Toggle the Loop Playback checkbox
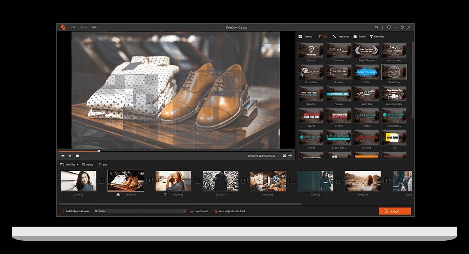This screenshot has height=254, width=469. [191, 211]
